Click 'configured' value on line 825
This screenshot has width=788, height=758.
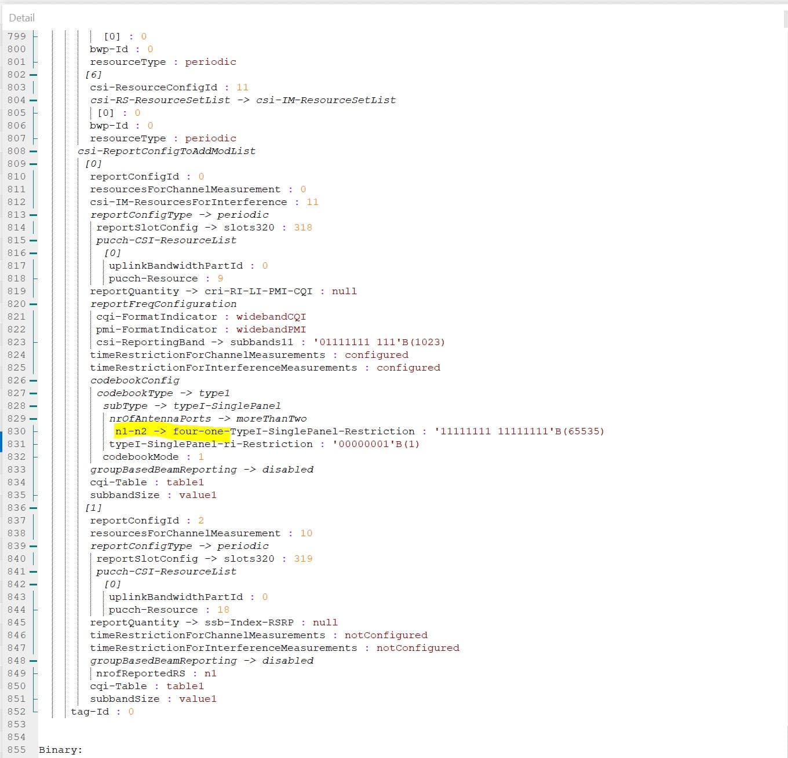(408, 368)
